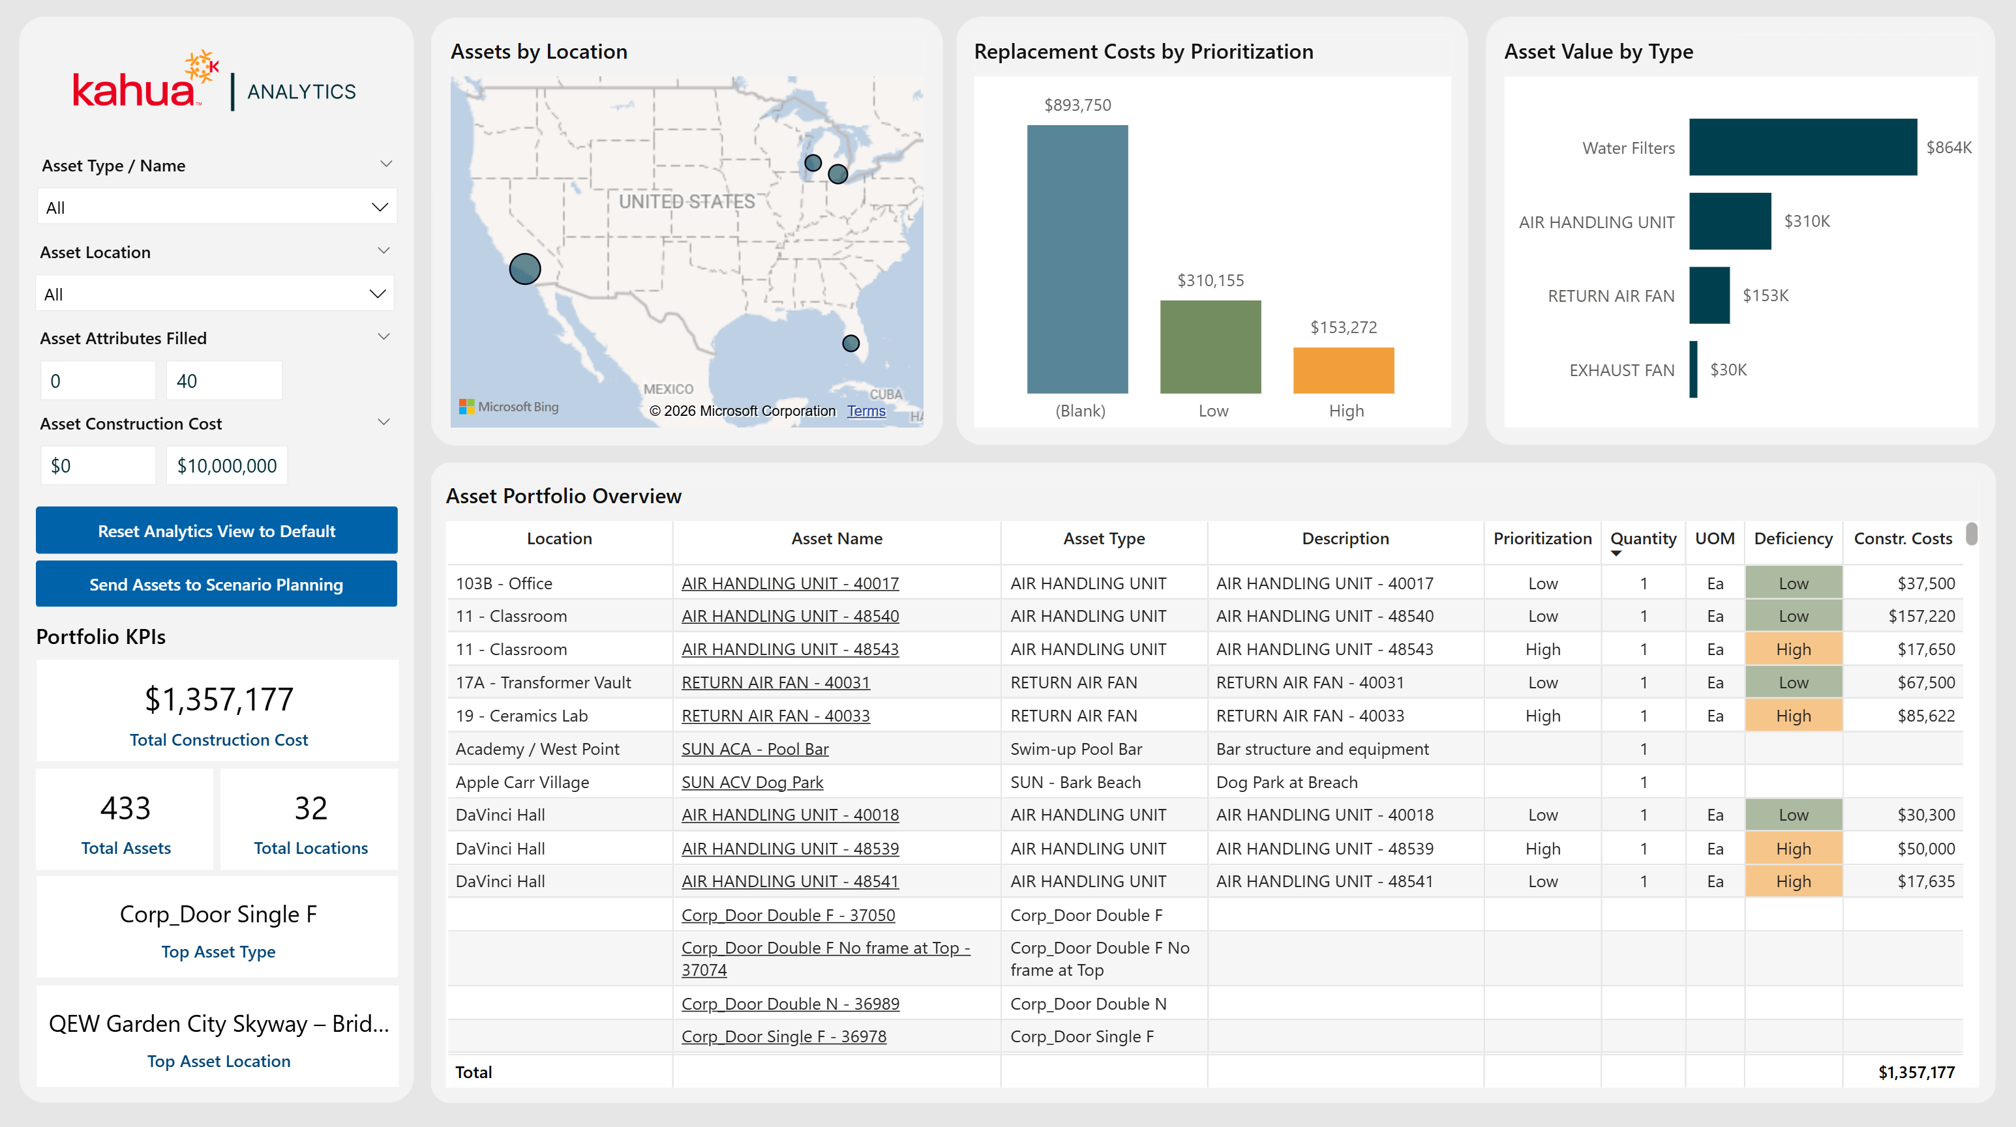Collapse the Asset Attributes Filled slicer chevron
Viewport: 2016px width, 1127px height.
384,337
